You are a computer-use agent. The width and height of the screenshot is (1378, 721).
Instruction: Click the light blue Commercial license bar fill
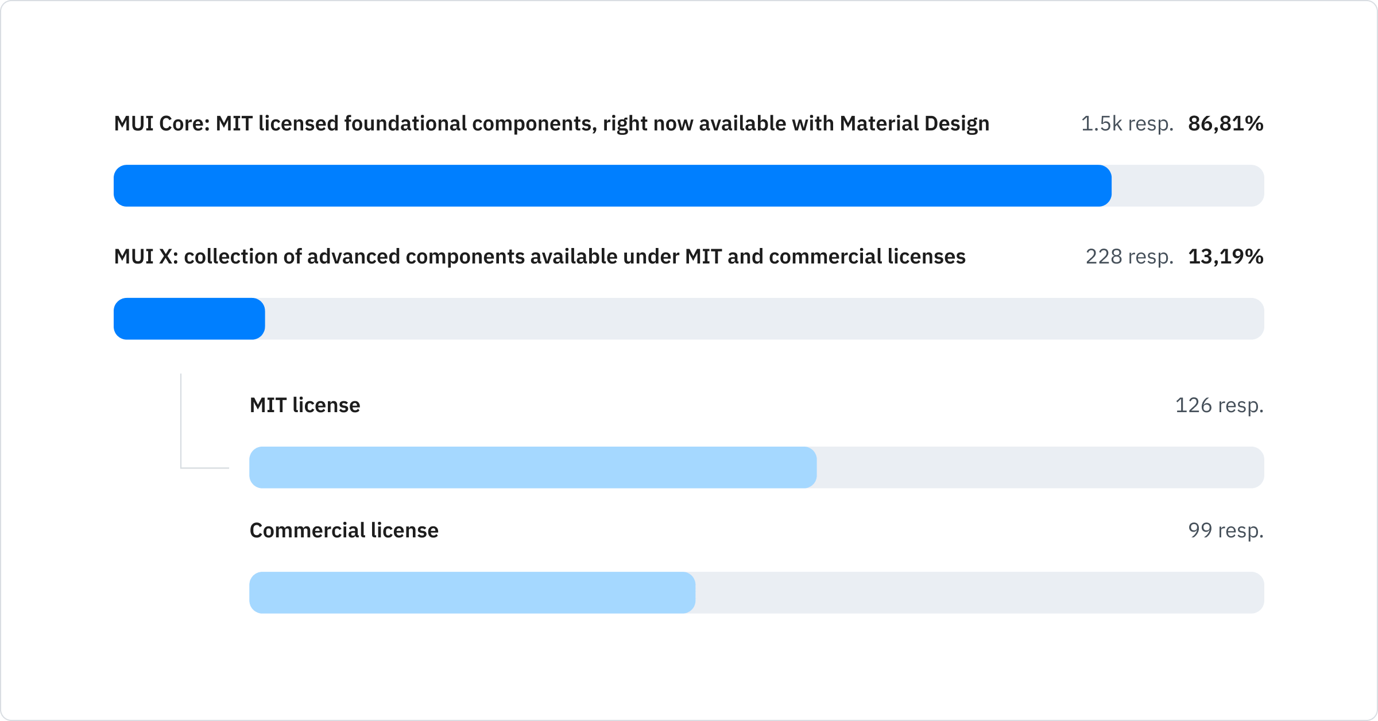tap(472, 592)
